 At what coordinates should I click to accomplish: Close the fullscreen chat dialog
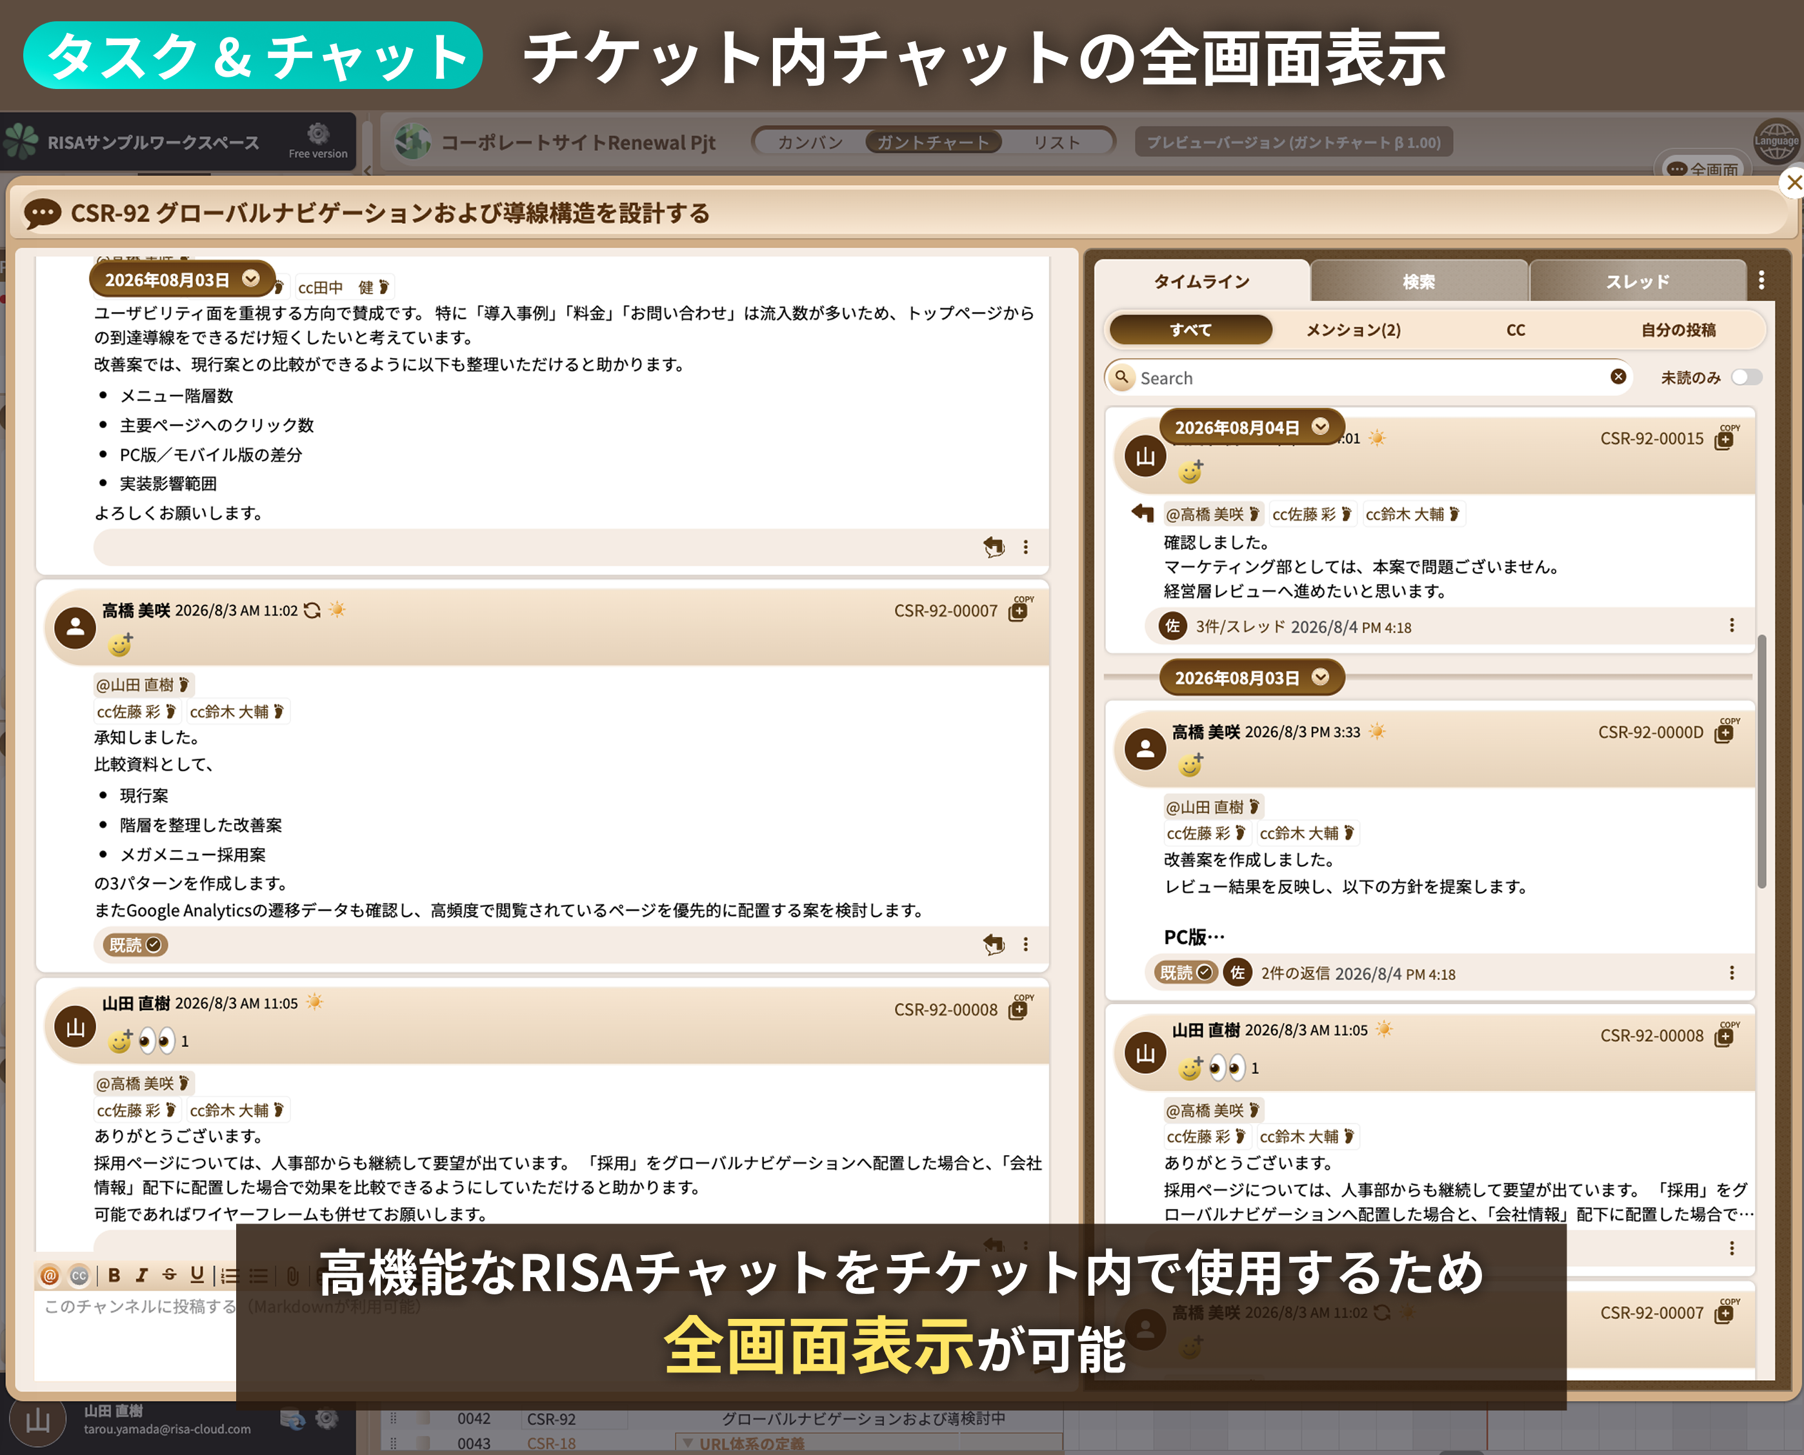(x=1792, y=182)
